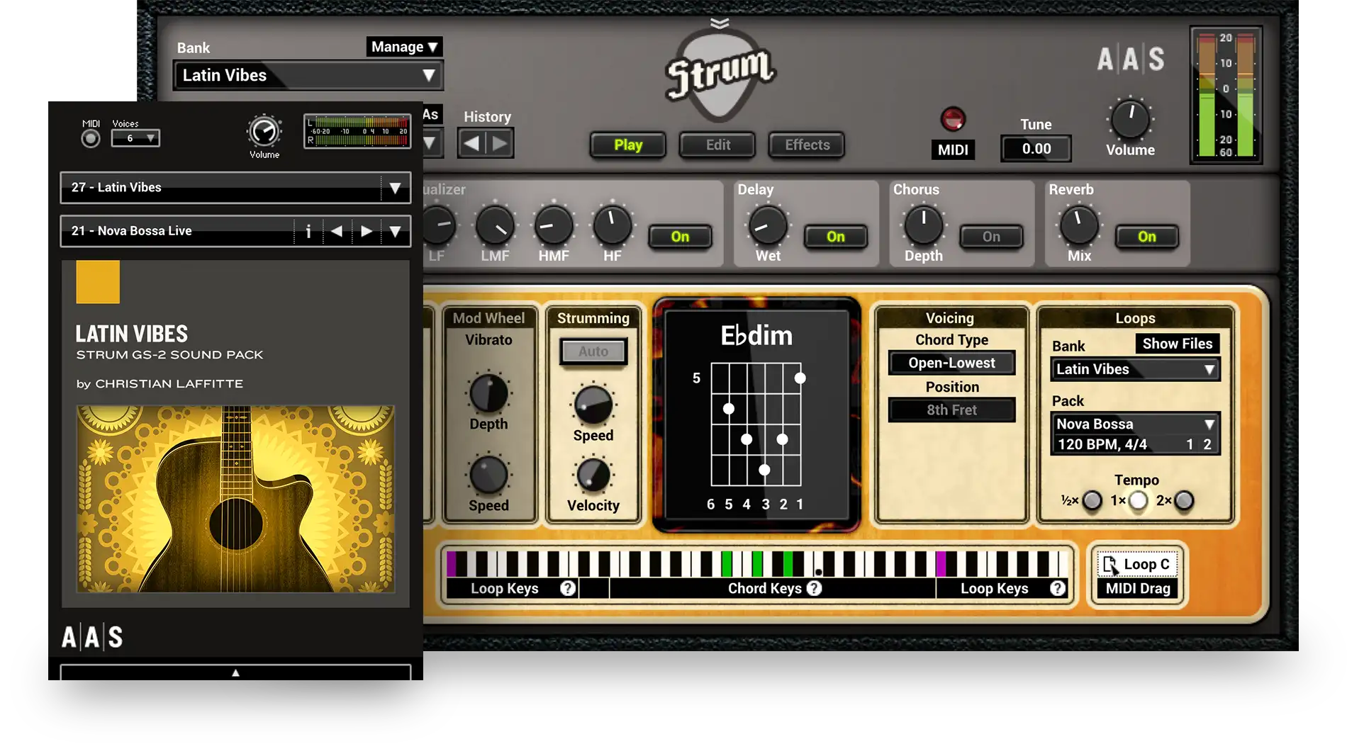Go to next preset in sound pack panel
1347x744 pixels.
pos(366,231)
